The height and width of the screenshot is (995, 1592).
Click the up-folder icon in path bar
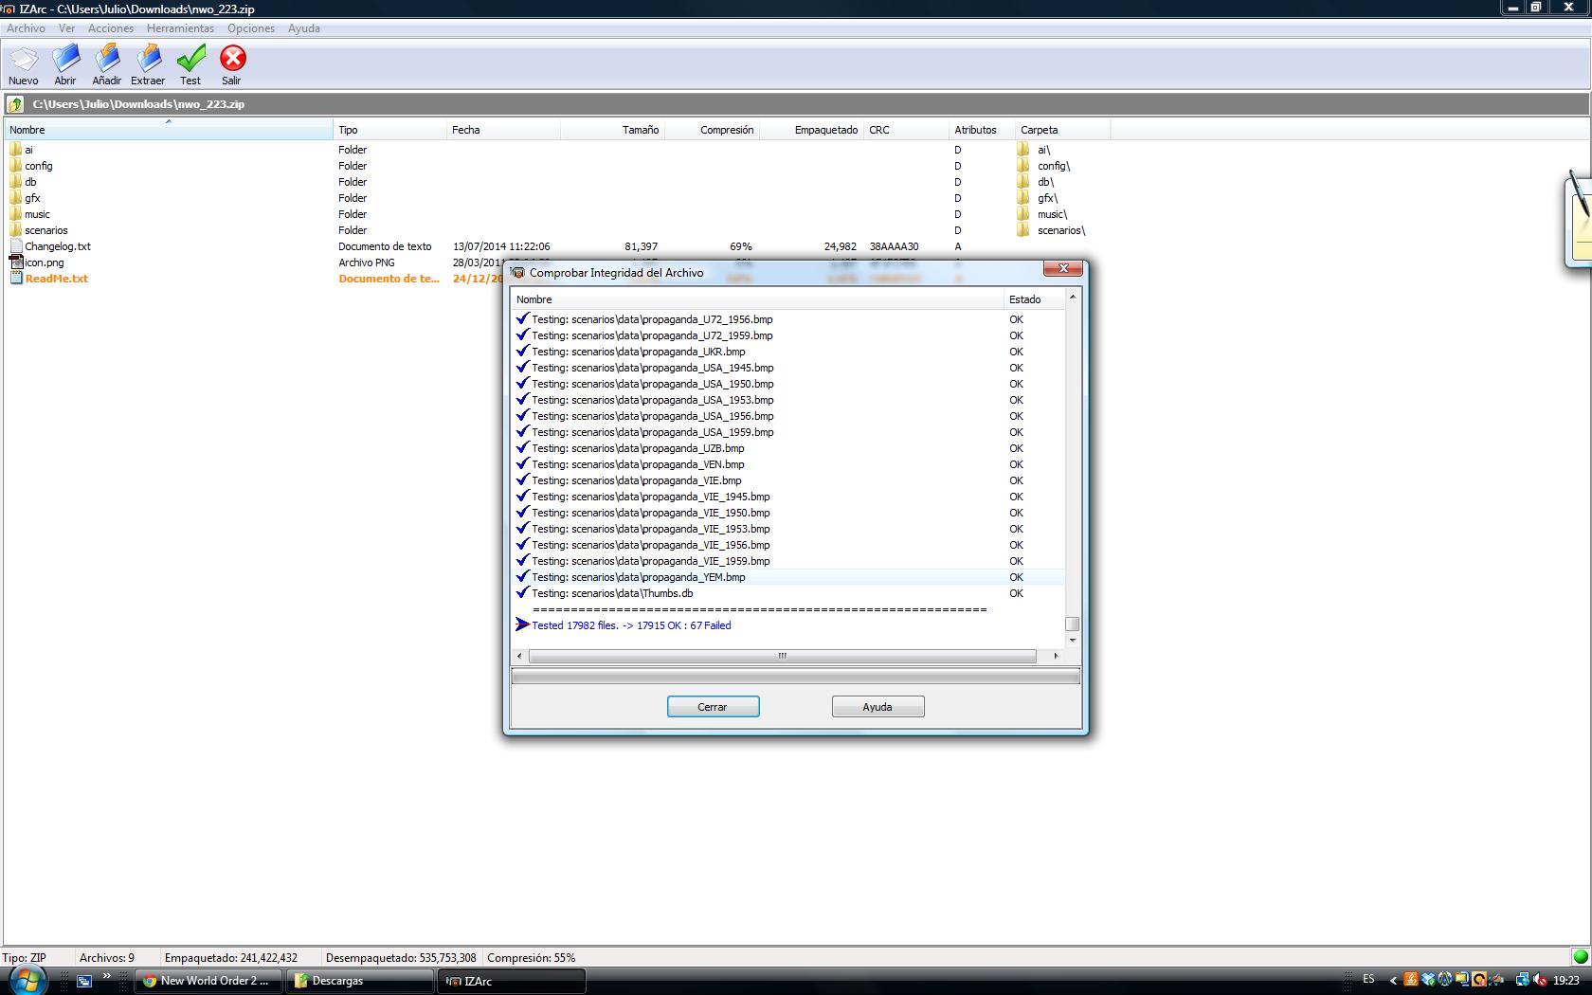pyautogui.click(x=16, y=104)
